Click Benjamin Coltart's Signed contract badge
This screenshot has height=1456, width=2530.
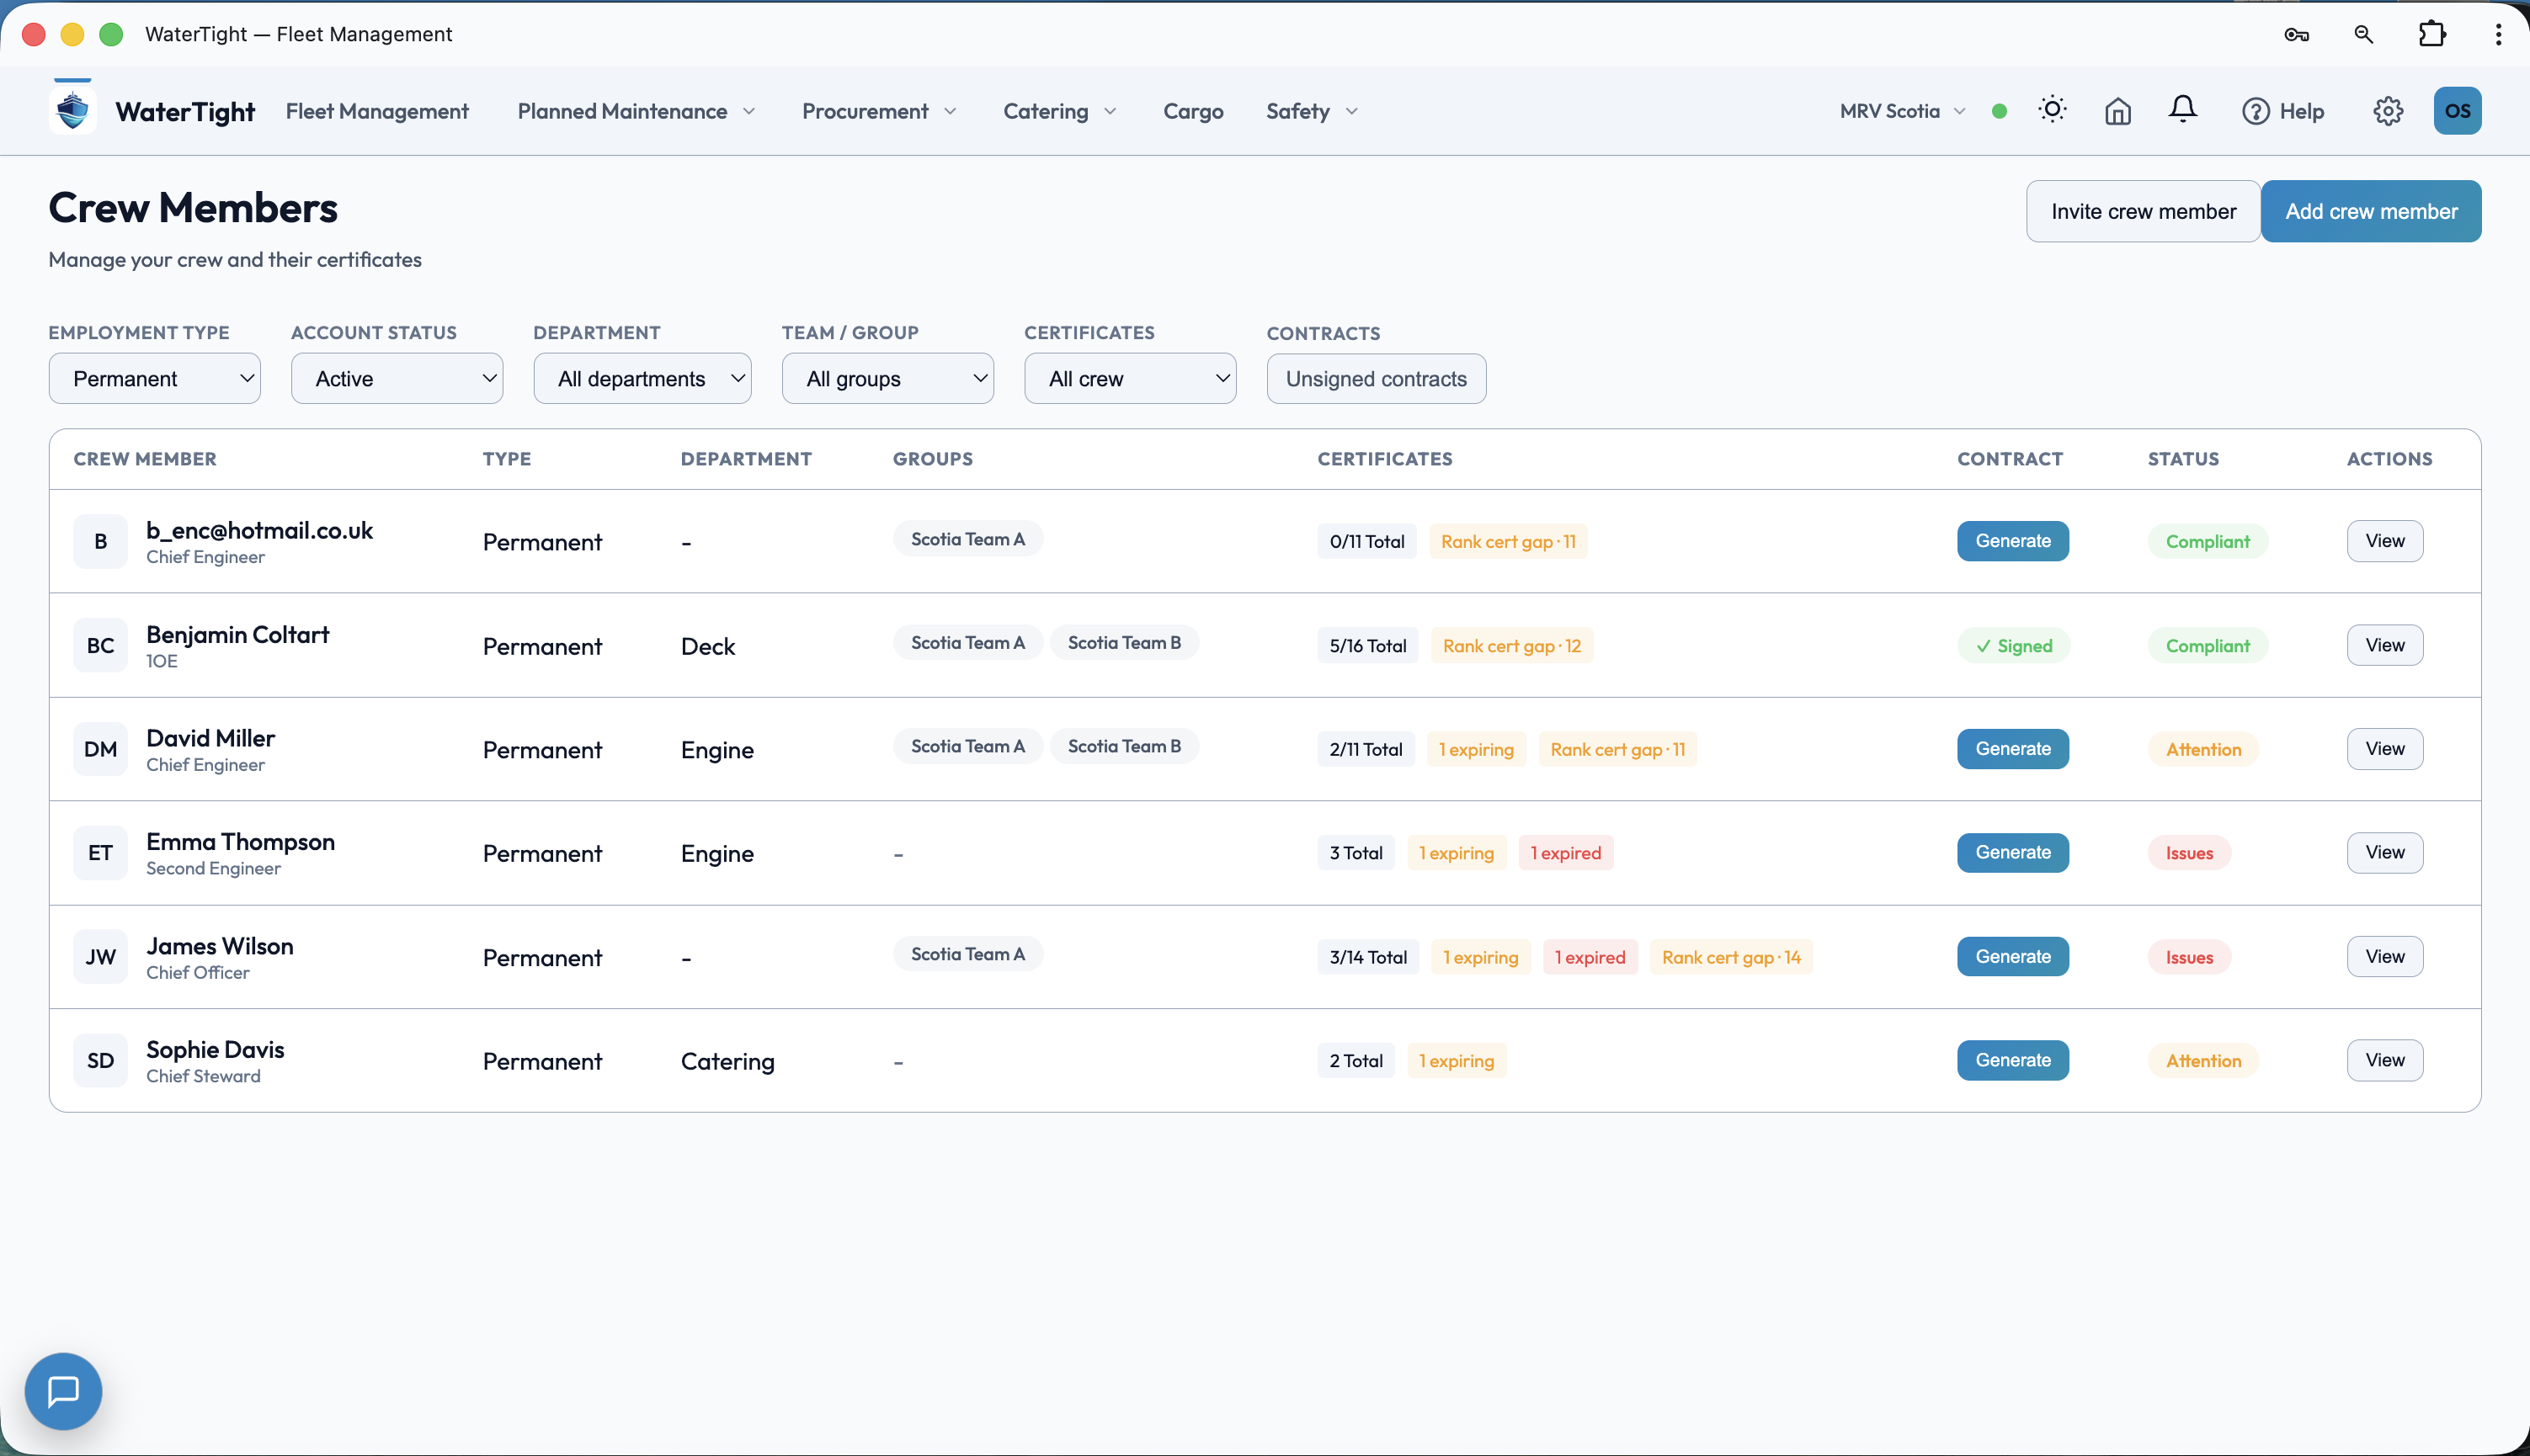2014,646
